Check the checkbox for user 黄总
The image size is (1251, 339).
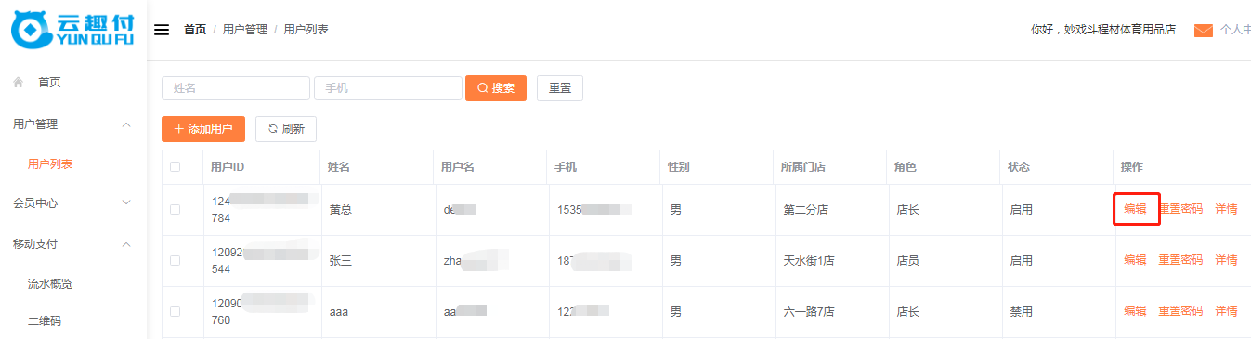coord(175,210)
